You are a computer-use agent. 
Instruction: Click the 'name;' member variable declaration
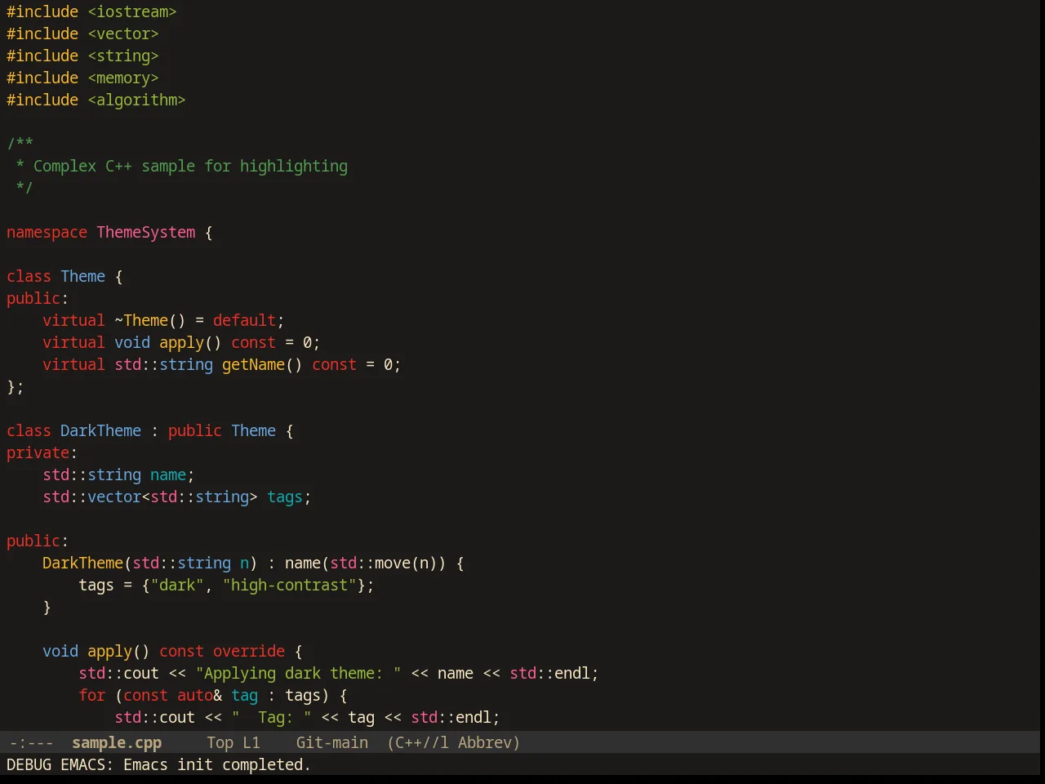[172, 475]
